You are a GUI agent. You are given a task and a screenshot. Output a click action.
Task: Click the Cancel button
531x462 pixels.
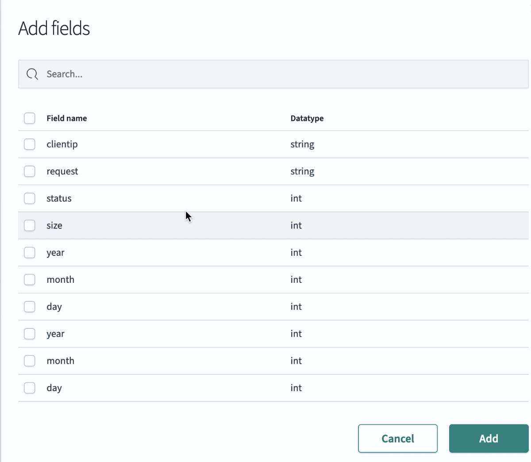coord(398,439)
